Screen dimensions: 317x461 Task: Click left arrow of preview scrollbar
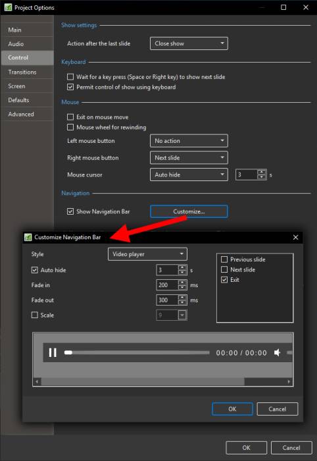37,381
